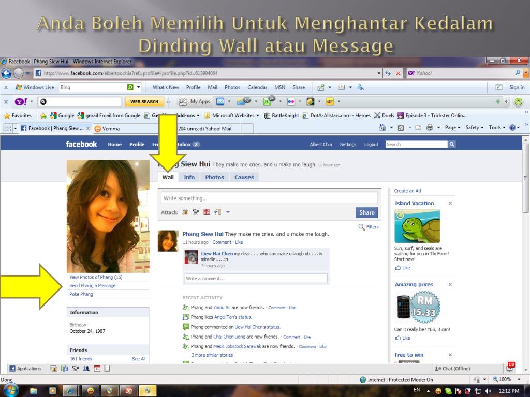The width and height of the screenshot is (530, 397).
Task: Switch to the Info tab
Action: pyautogui.click(x=189, y=178)
